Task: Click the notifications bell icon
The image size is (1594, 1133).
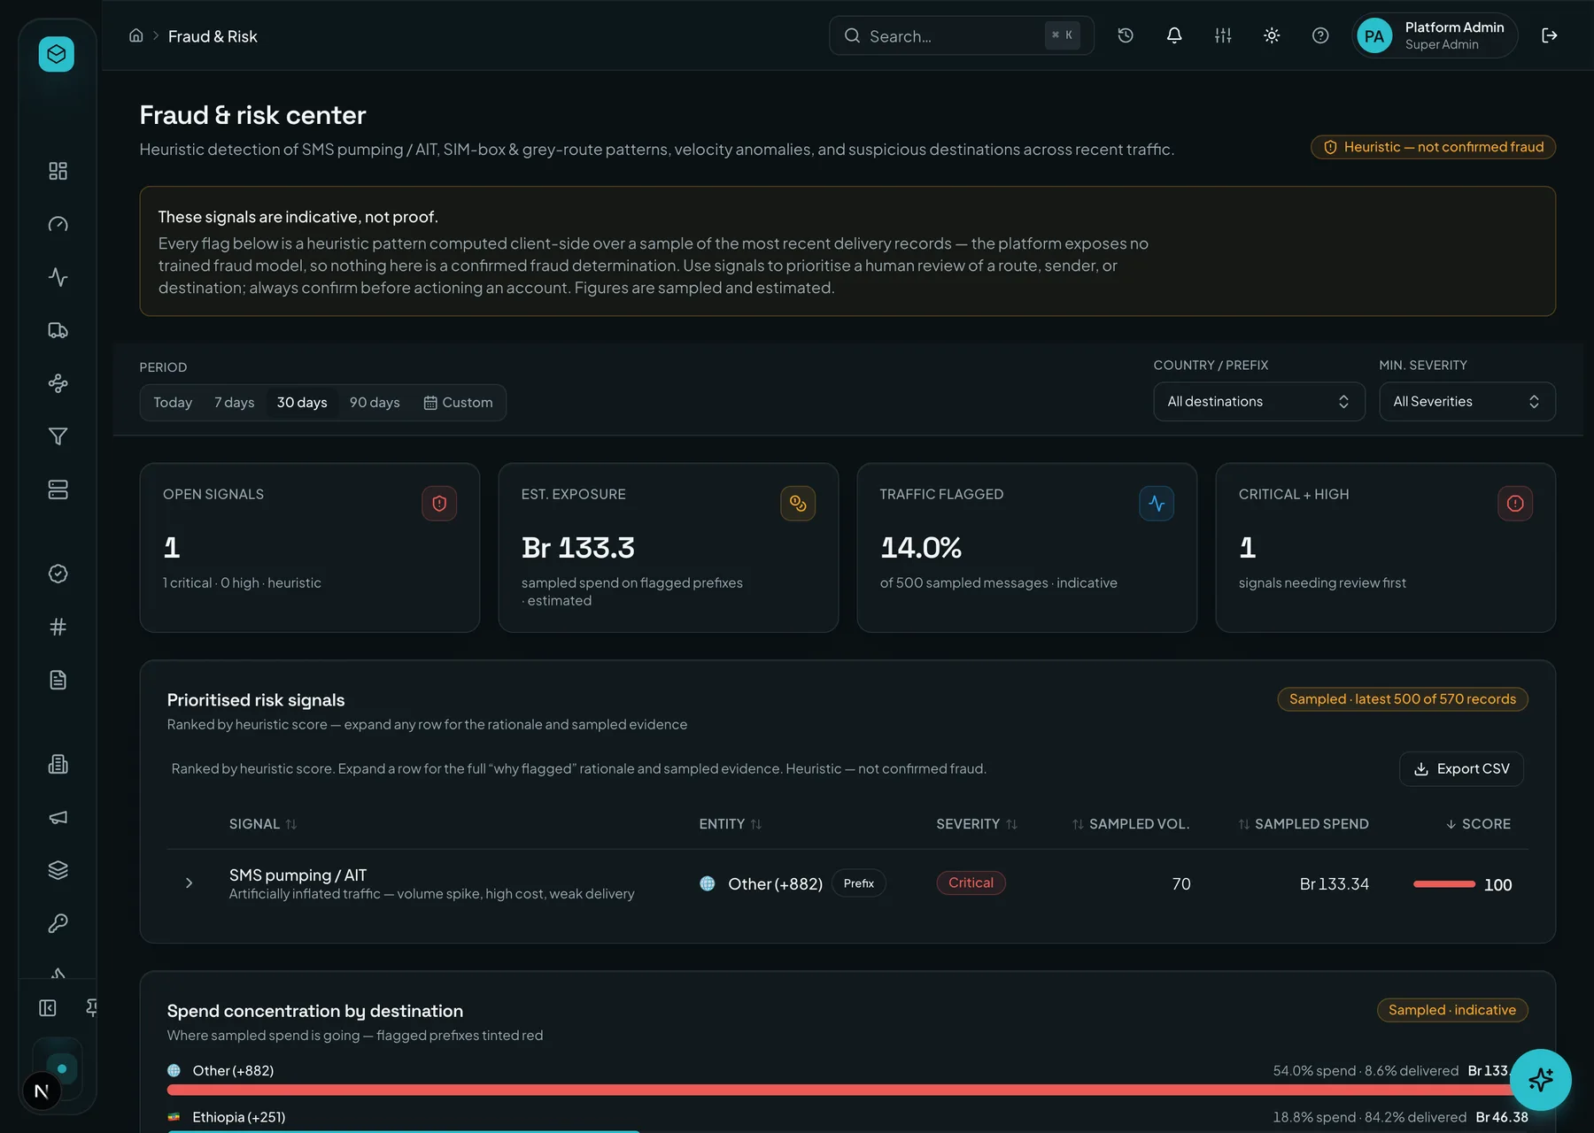Action: (1174, 35)
